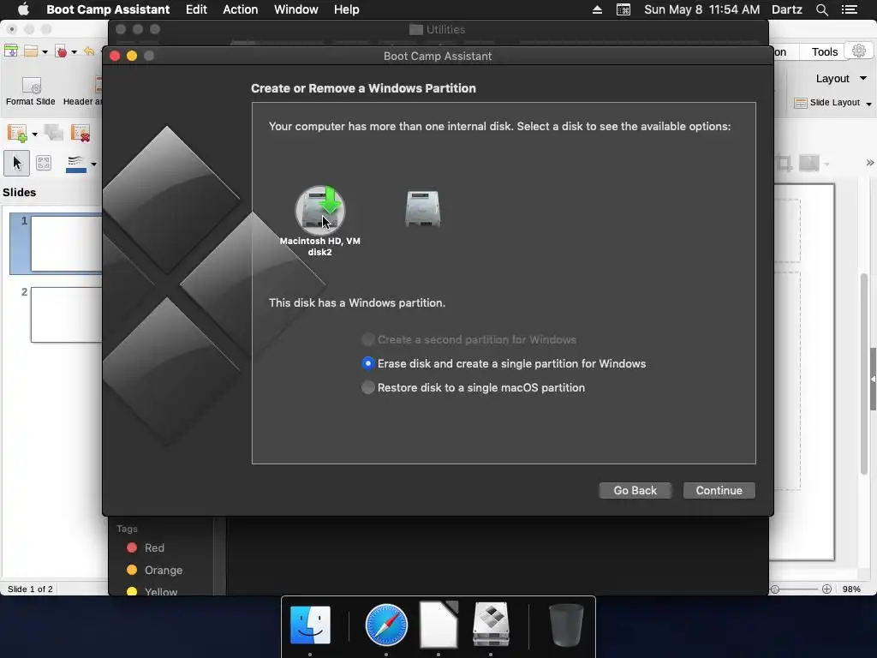Image resolution: width=877 pixels, height=658 pixels.
Task: Click the eject icon in menu bar
Action: click(x=597, y=9)
